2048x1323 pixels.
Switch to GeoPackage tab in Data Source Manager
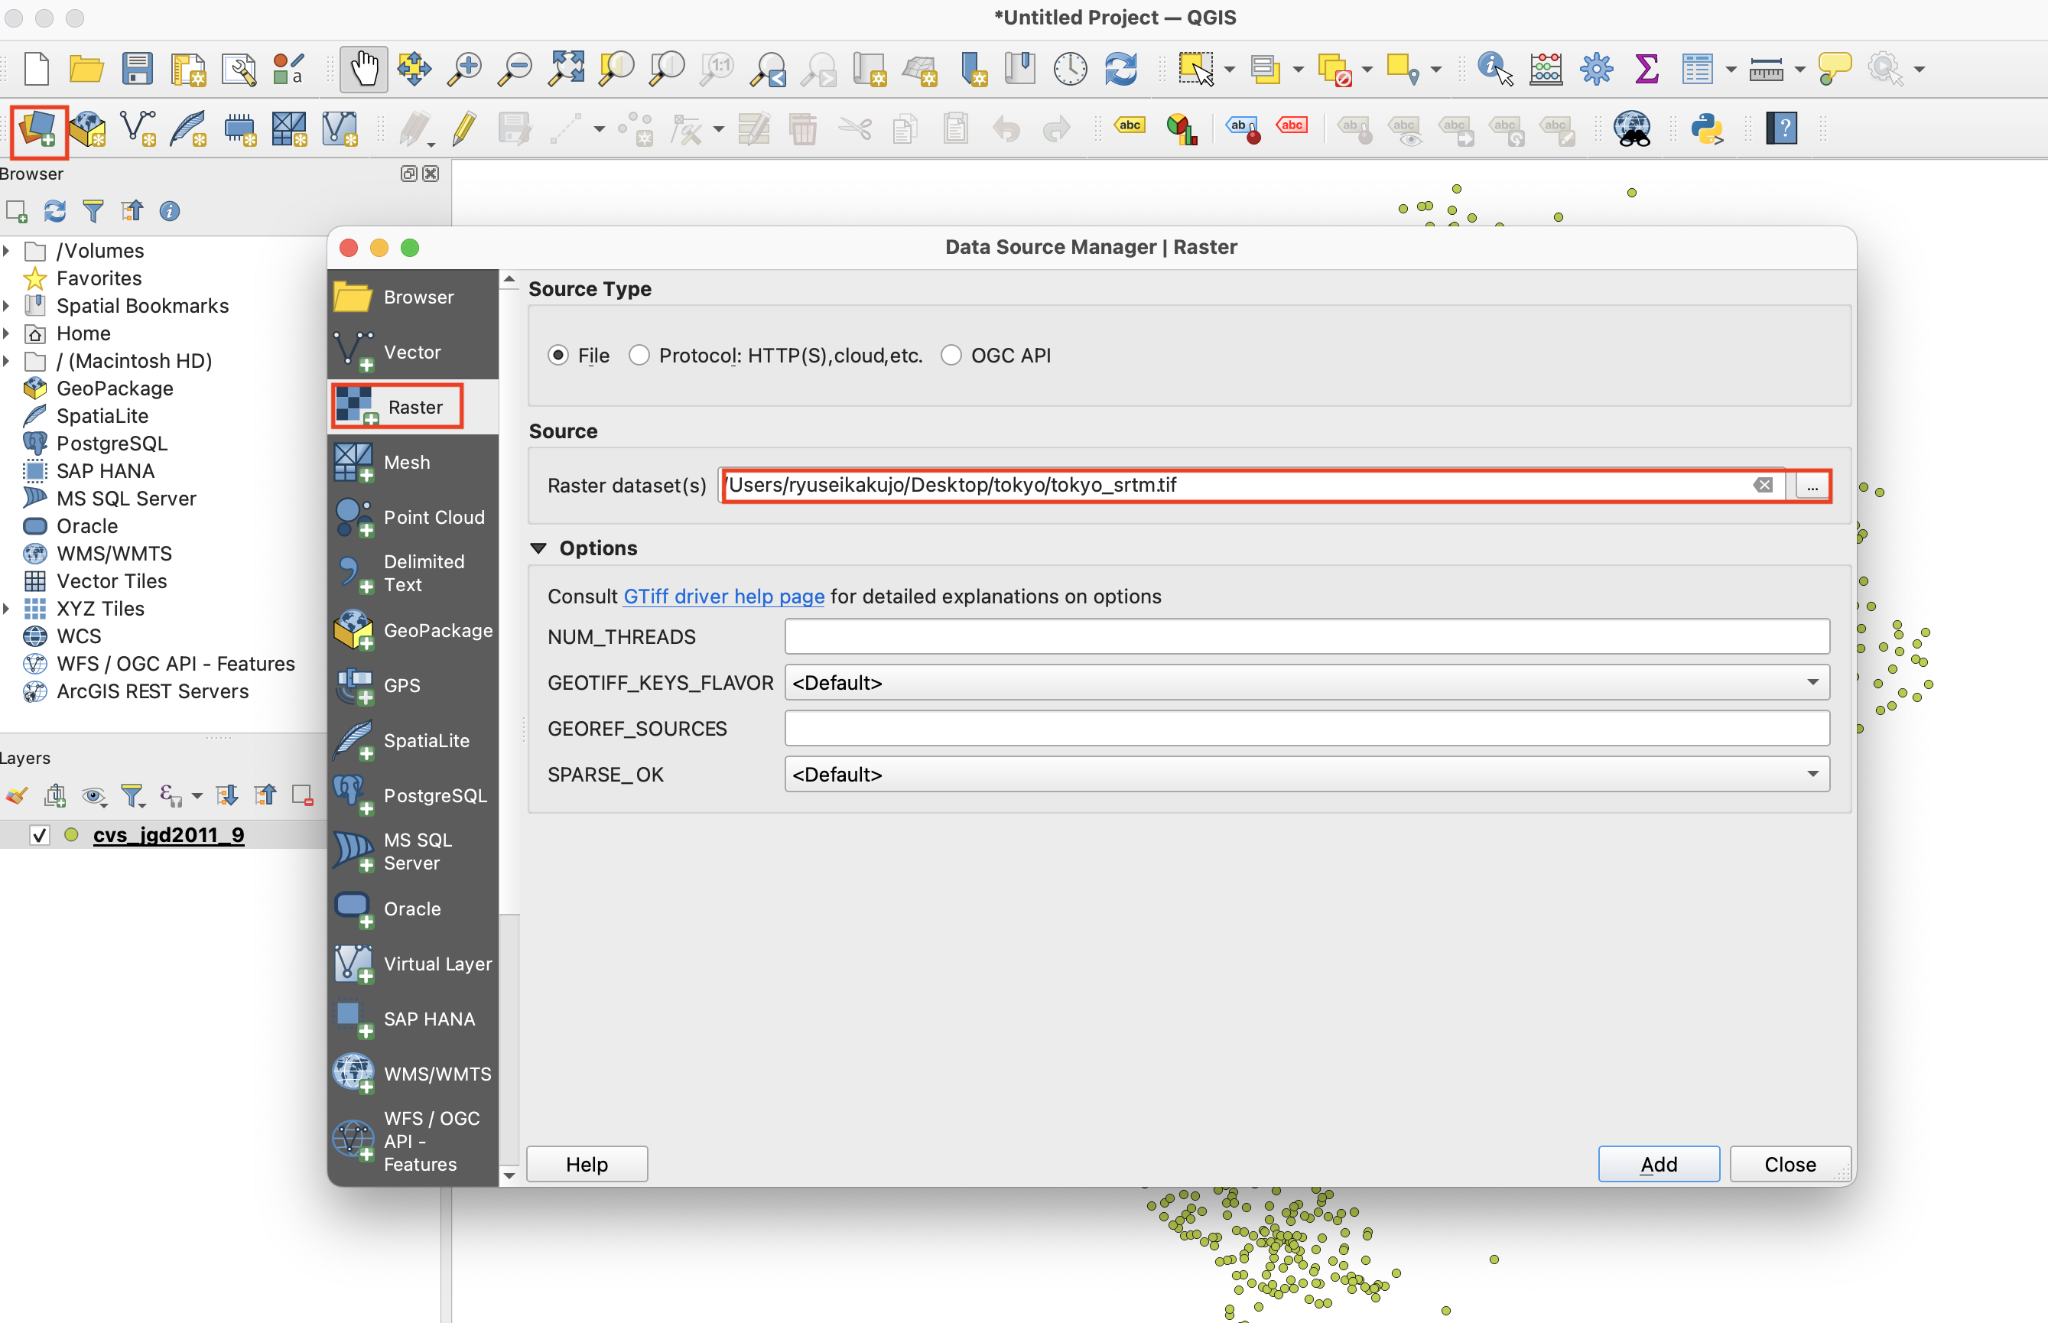(413, 631)
